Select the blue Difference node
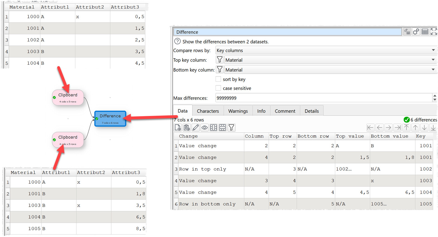This screenshot has width=438, height=237. tap(110, 118)
